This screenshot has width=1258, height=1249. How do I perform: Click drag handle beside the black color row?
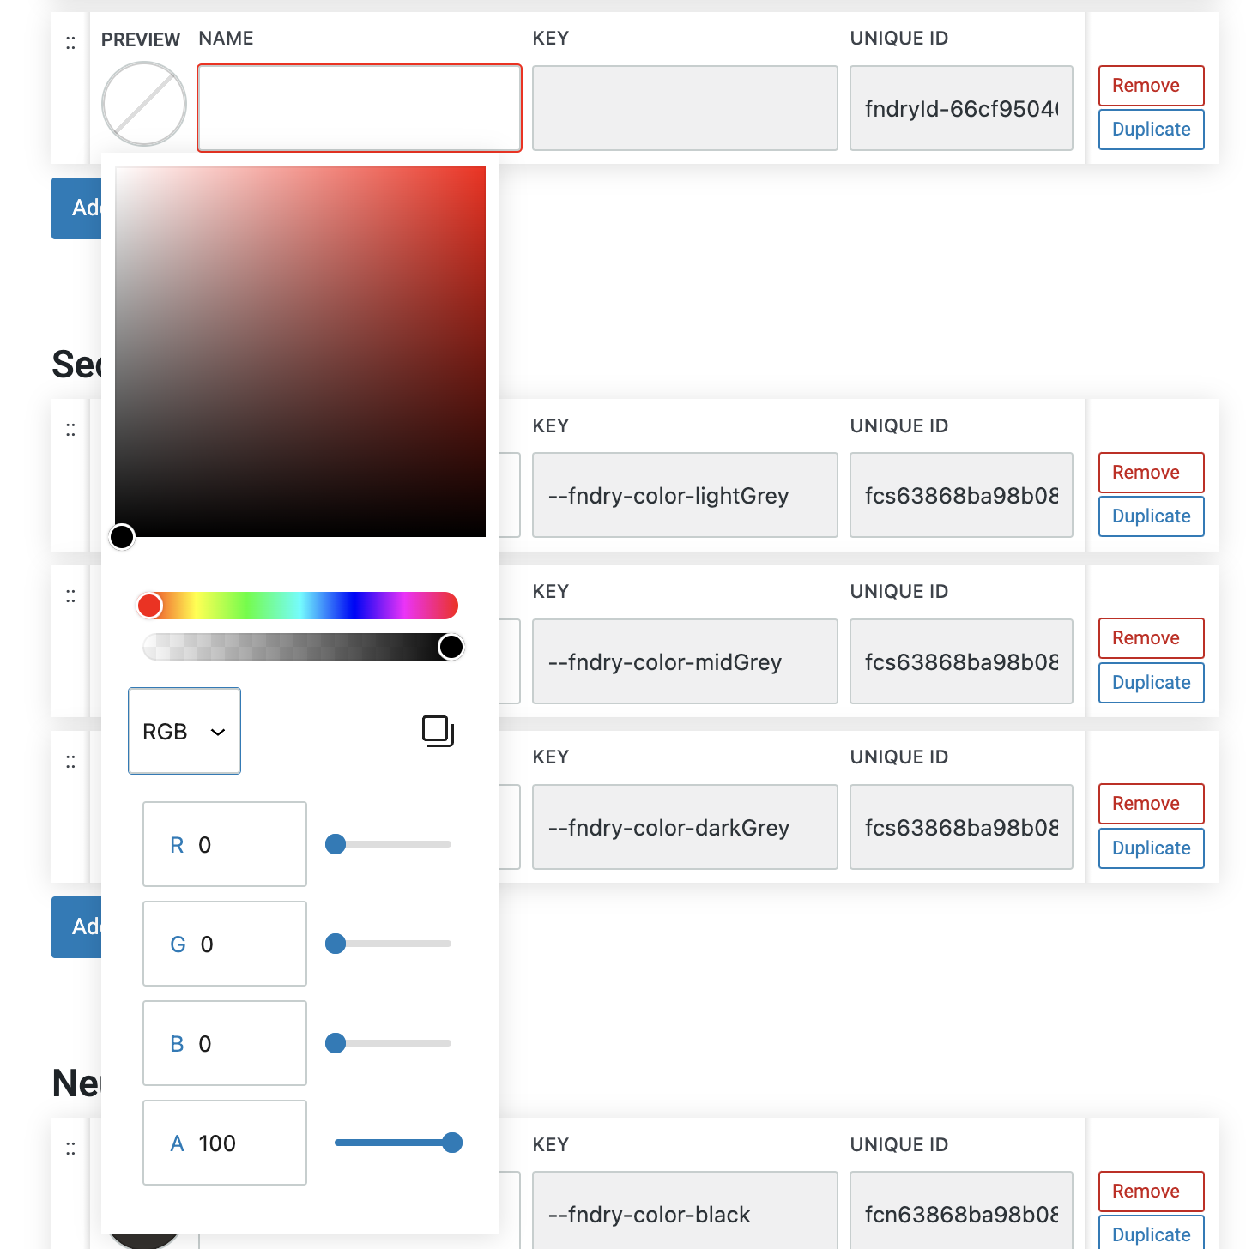click(x=70, y=1149)
